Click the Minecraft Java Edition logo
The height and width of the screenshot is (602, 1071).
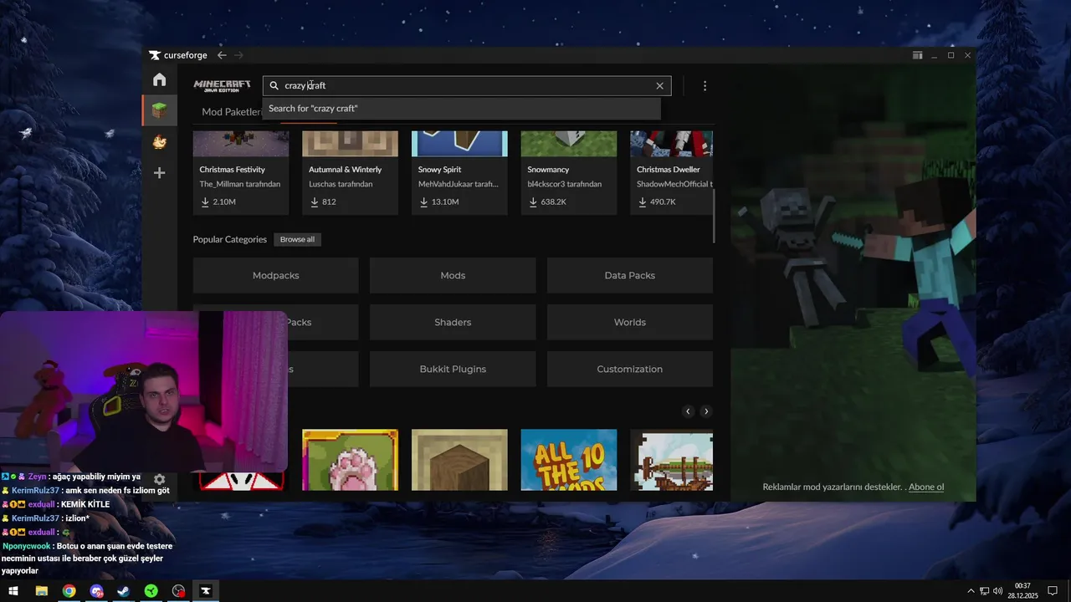click(x=222, y=85)
